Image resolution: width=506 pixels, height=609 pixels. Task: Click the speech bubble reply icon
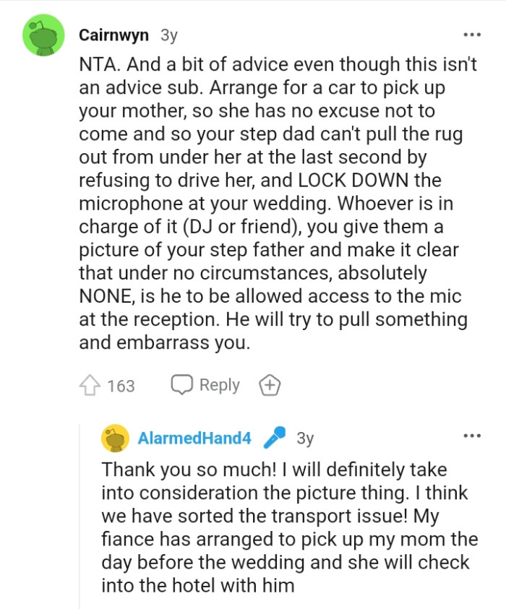(181, 385)
